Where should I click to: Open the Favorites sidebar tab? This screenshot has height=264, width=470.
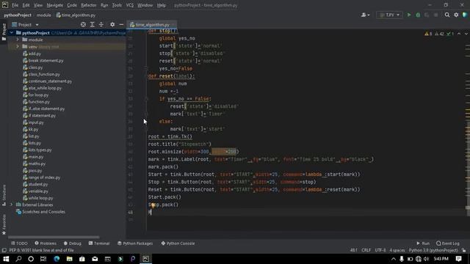pos(4,224)
